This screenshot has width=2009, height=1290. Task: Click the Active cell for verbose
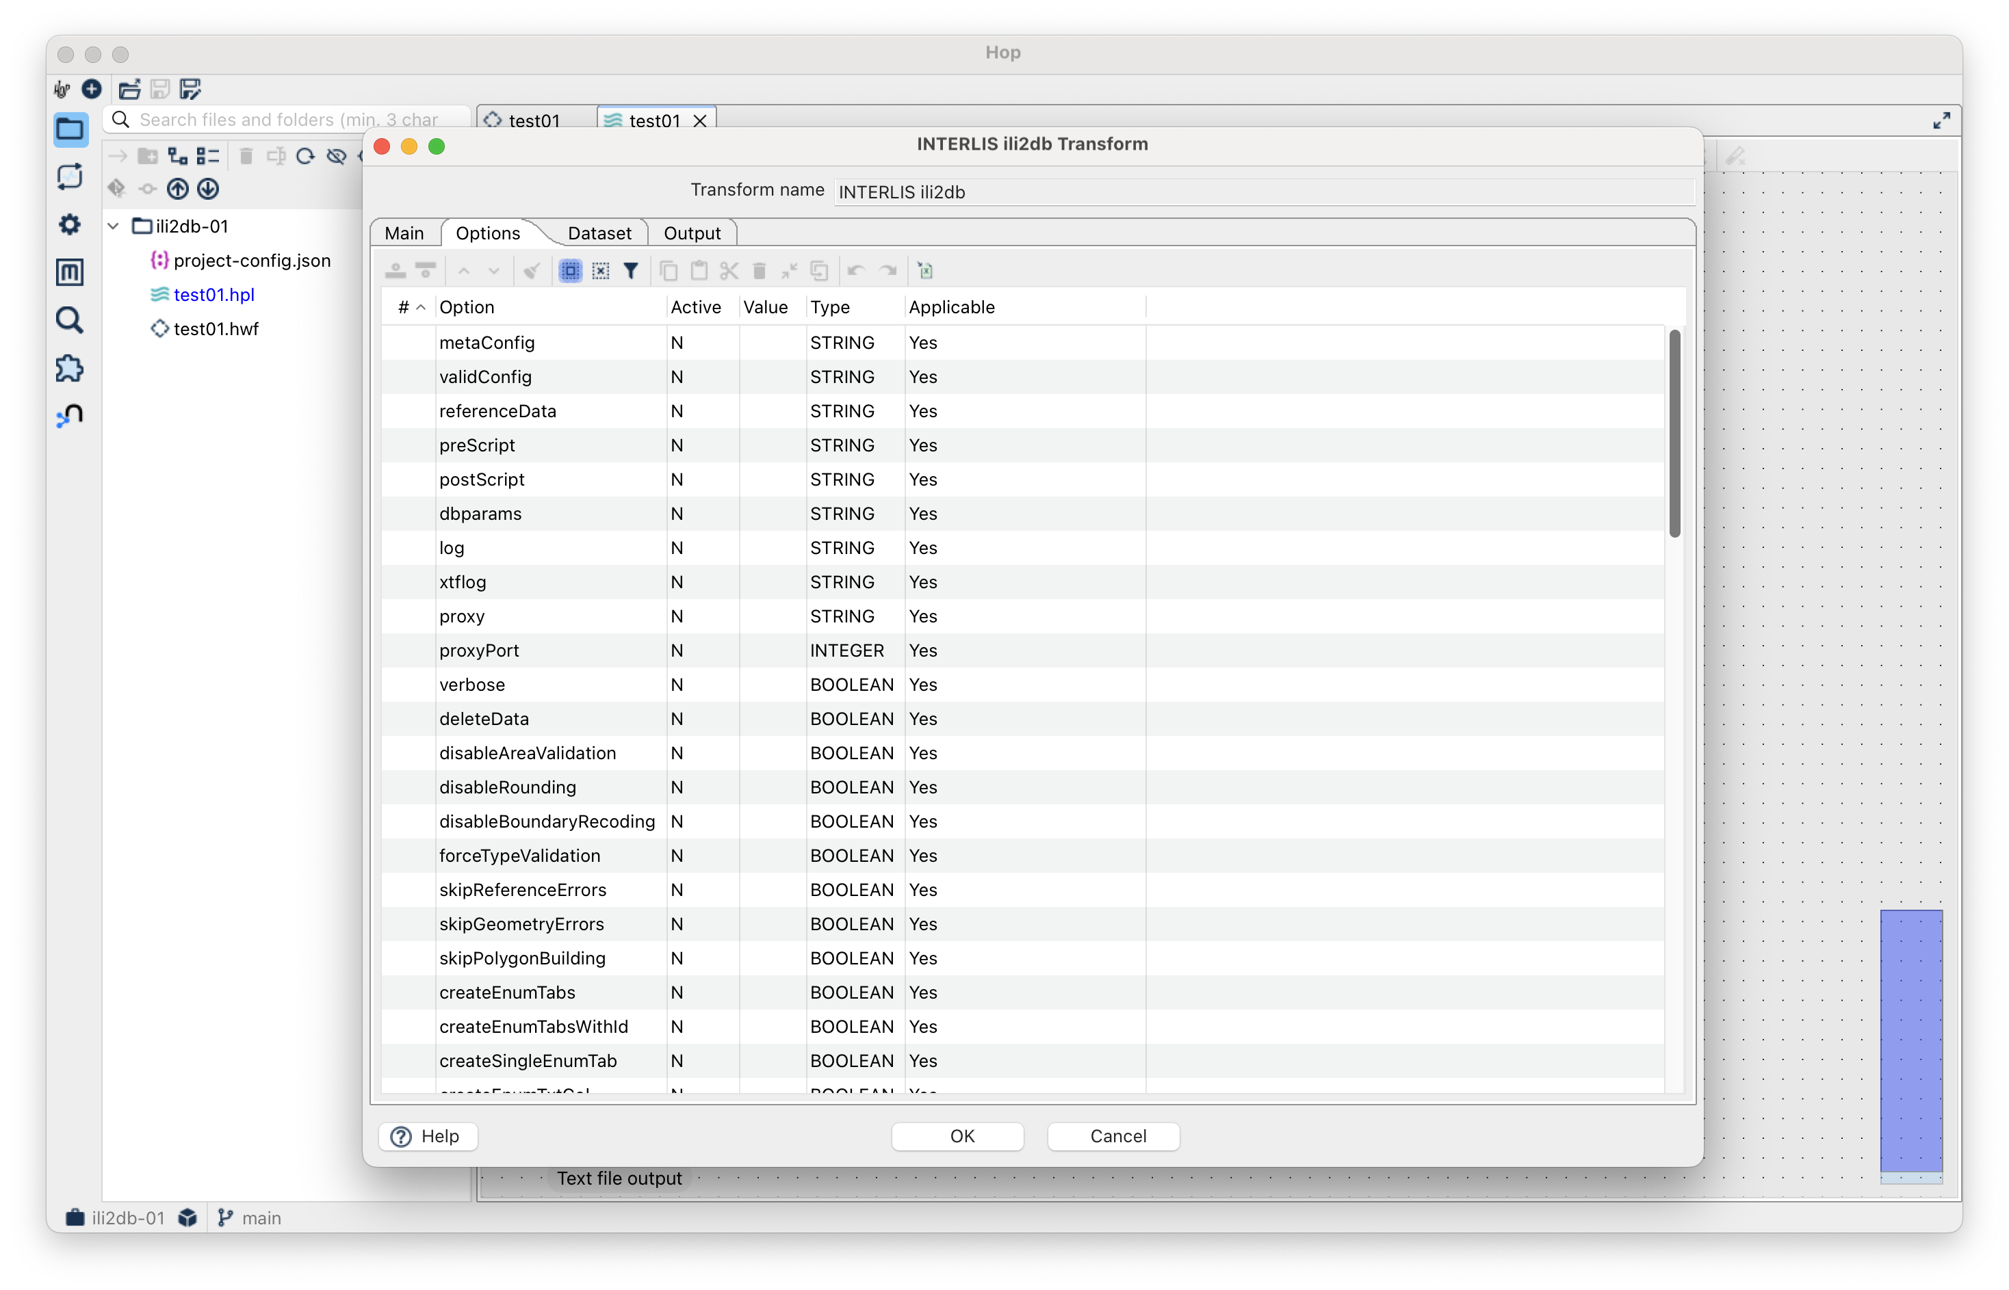703,685
